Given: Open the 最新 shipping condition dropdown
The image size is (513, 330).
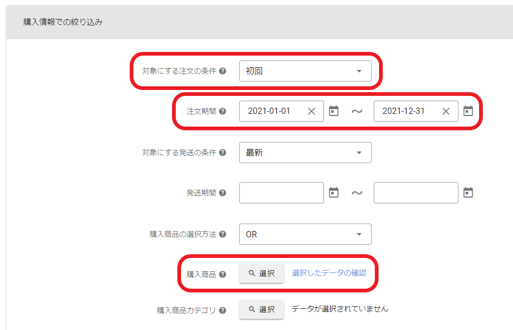Looking at the screenshot, I should (x=305, y=153).
